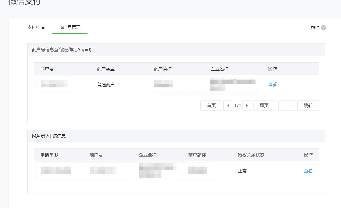341x208 pixels.
Task: Click the 授权关系状态 column header
Action: (251, 155)
